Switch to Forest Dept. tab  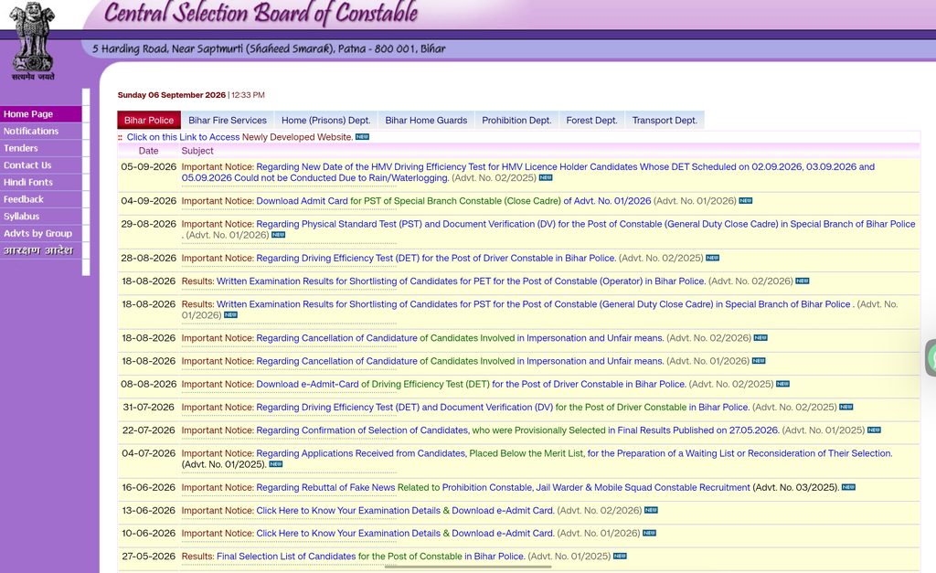click(x=591, y=120)
